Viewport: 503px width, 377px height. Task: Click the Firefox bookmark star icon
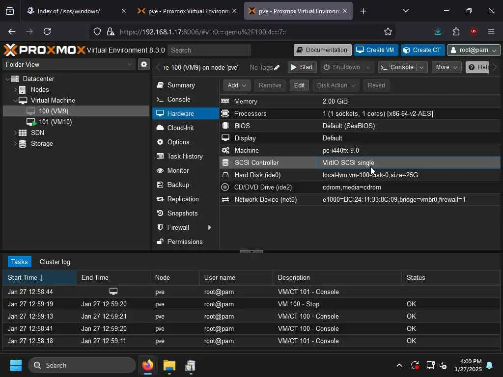click(x=388, y=31)
